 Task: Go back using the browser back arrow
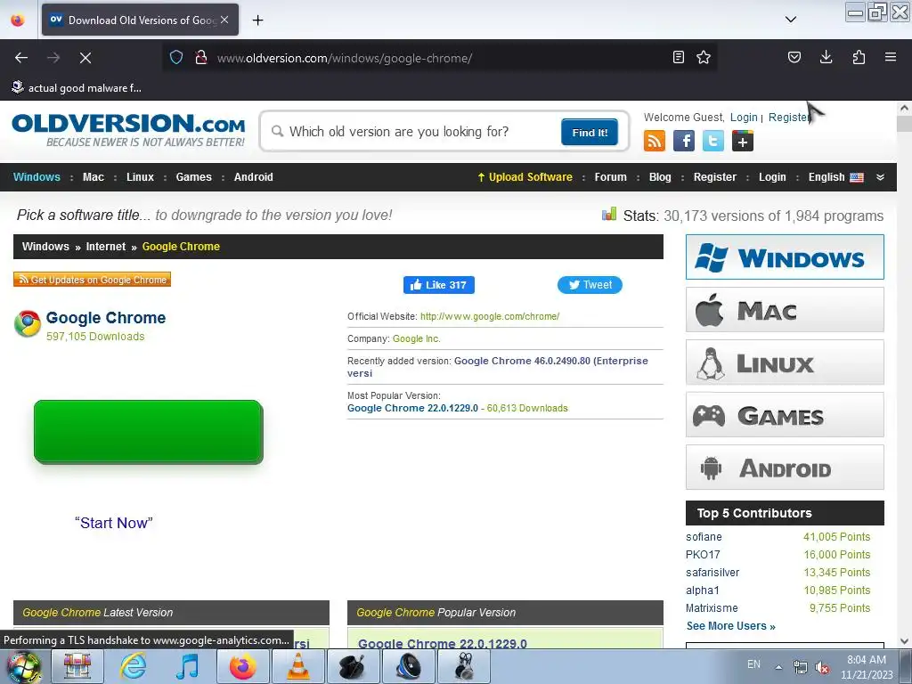pyautogui.click(x=21, y=58)
